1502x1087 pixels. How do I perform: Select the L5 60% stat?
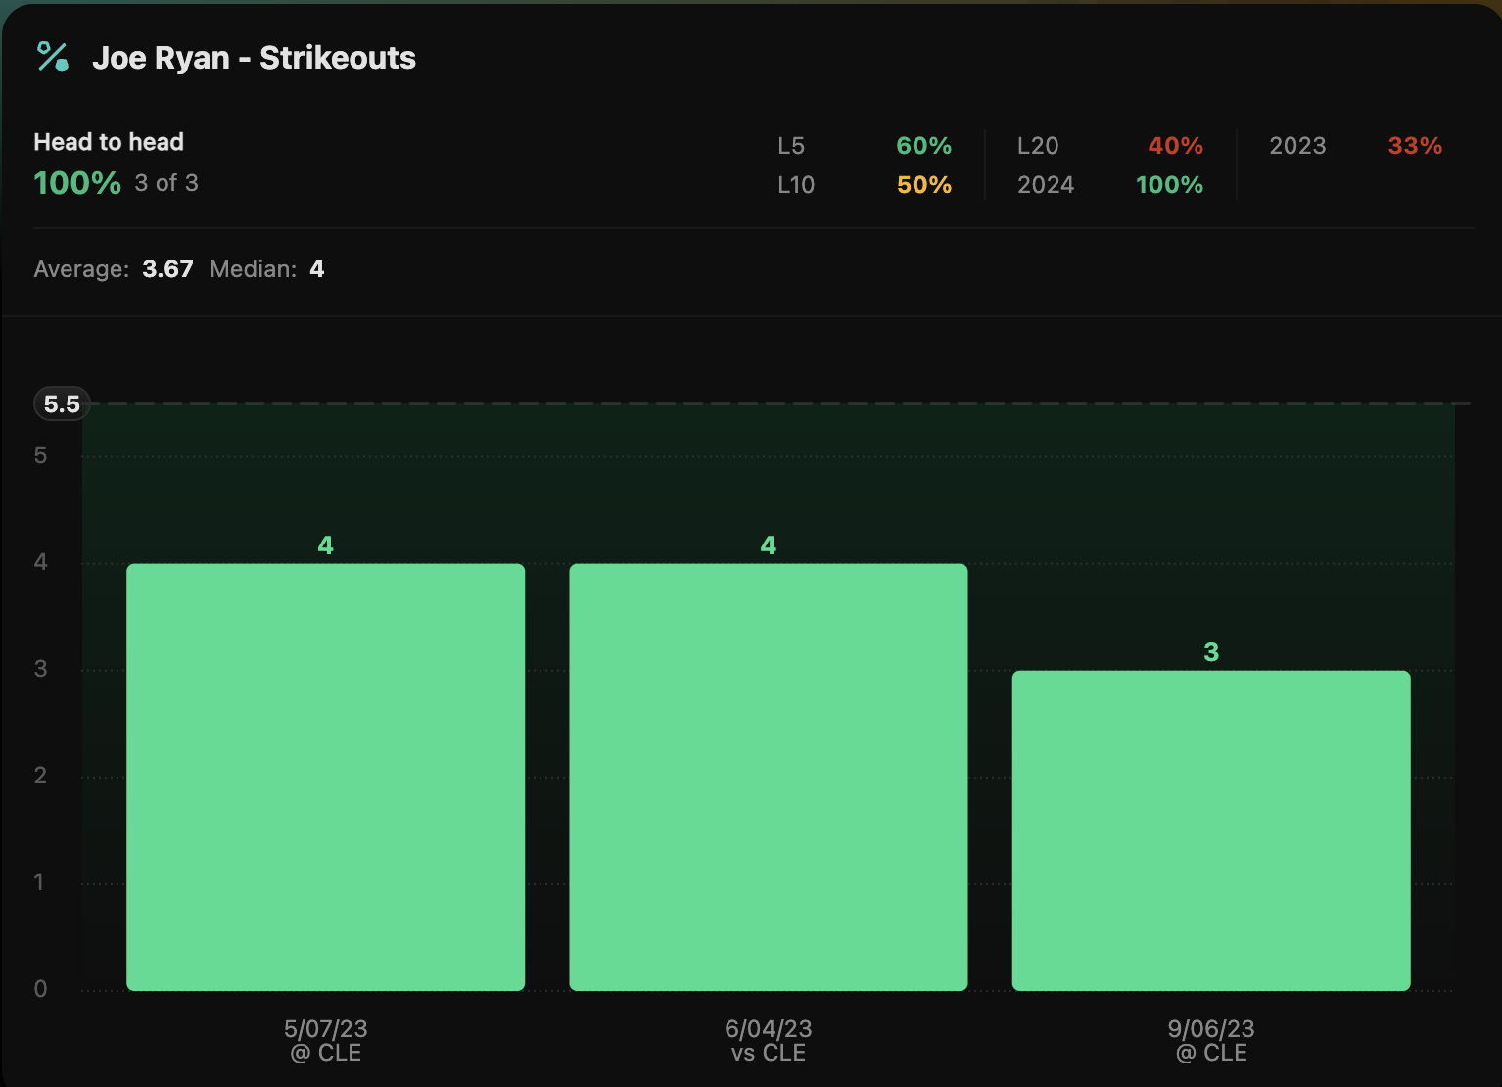(x=864, y=146)
